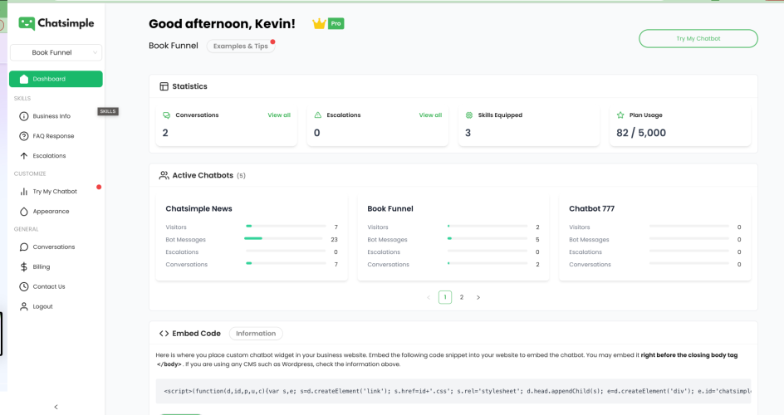Click the Contact Us clock icon
784x415 pixels.
pos(23,286)
